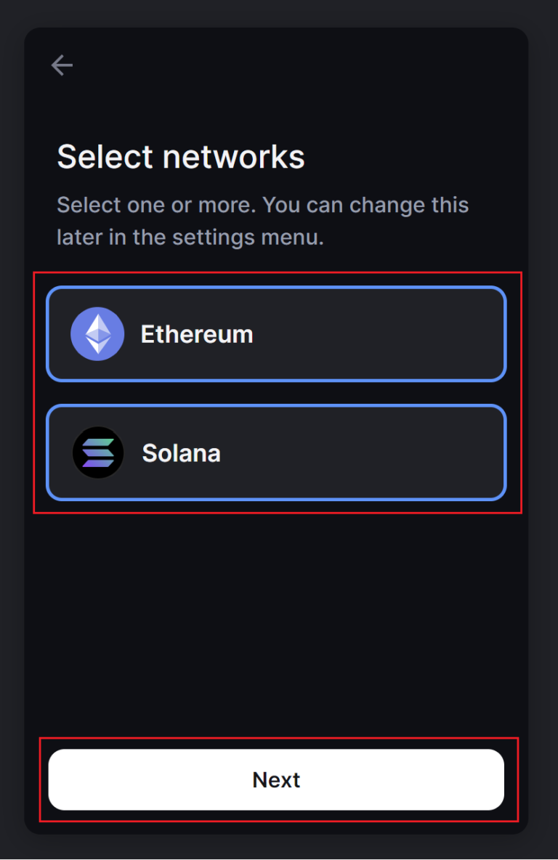
Task: Click the purple circular Ethereum icon
Action: tap(97, 334)
